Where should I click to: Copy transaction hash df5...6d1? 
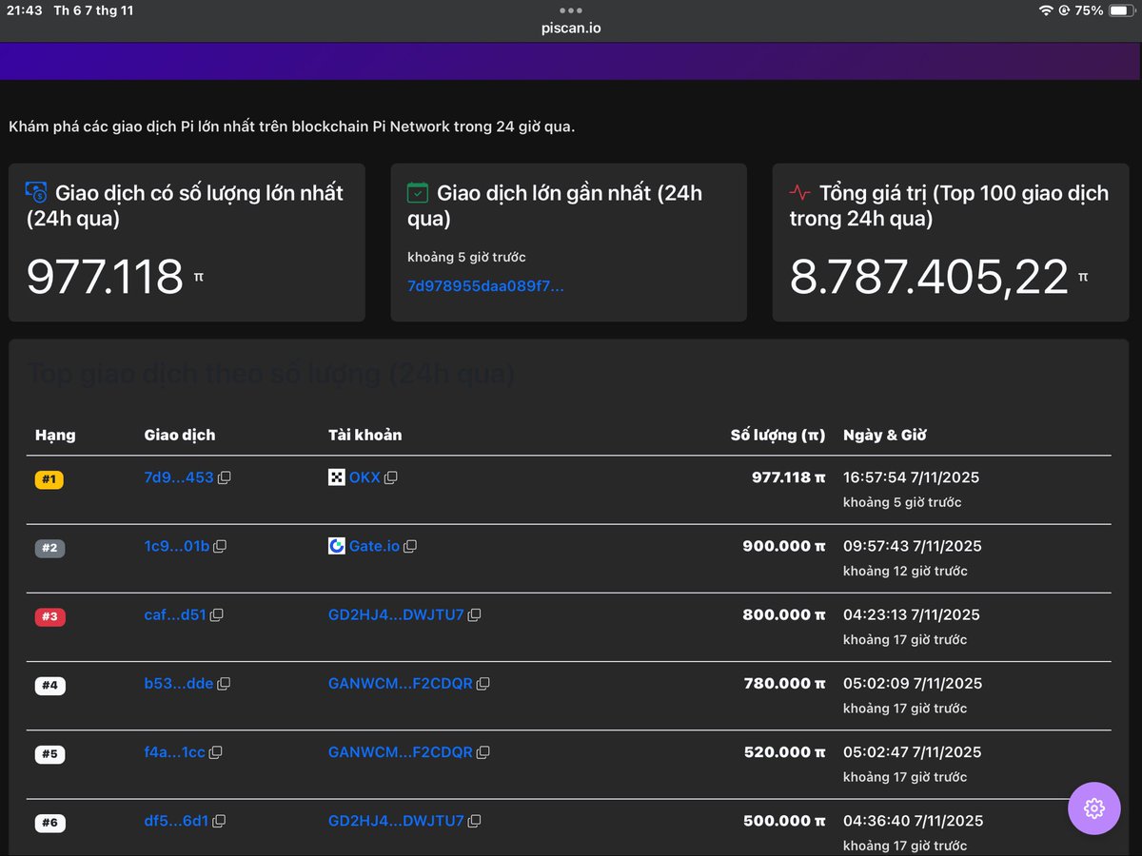[219, 821]
